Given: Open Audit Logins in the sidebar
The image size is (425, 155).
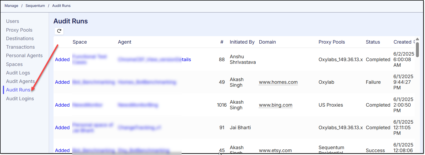Looking at the screenshot, I should pos(20,99).
